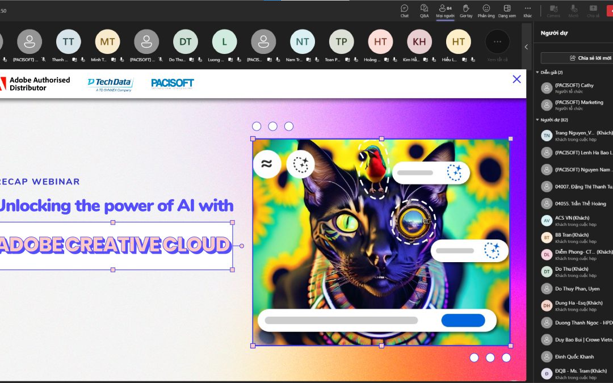The height and width of the screenshot is (383, 613).
Task: Select the HT avatar for Hiếu L.
Action: tap(459, 41)
